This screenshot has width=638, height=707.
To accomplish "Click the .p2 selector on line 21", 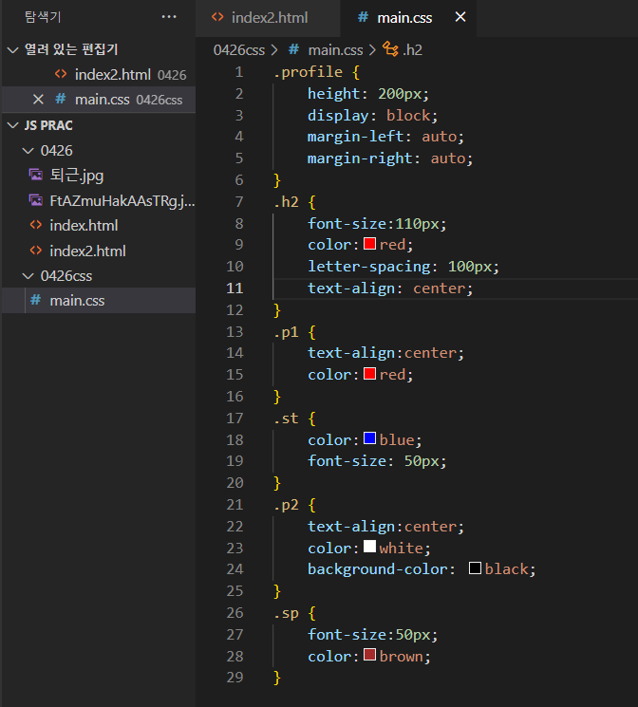I will point(286,505).
